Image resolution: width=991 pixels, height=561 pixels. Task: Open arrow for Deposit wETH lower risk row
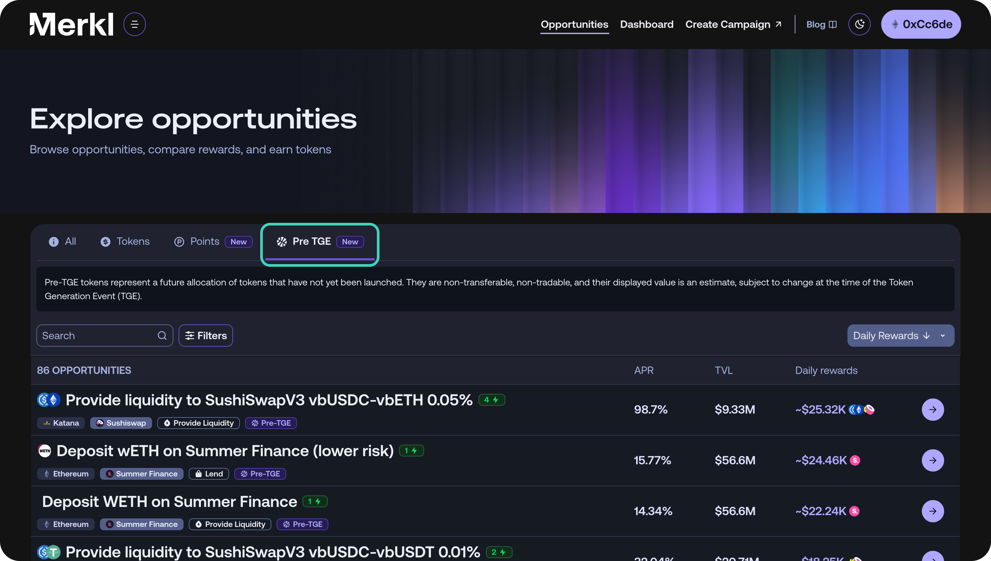click(933, 460)
